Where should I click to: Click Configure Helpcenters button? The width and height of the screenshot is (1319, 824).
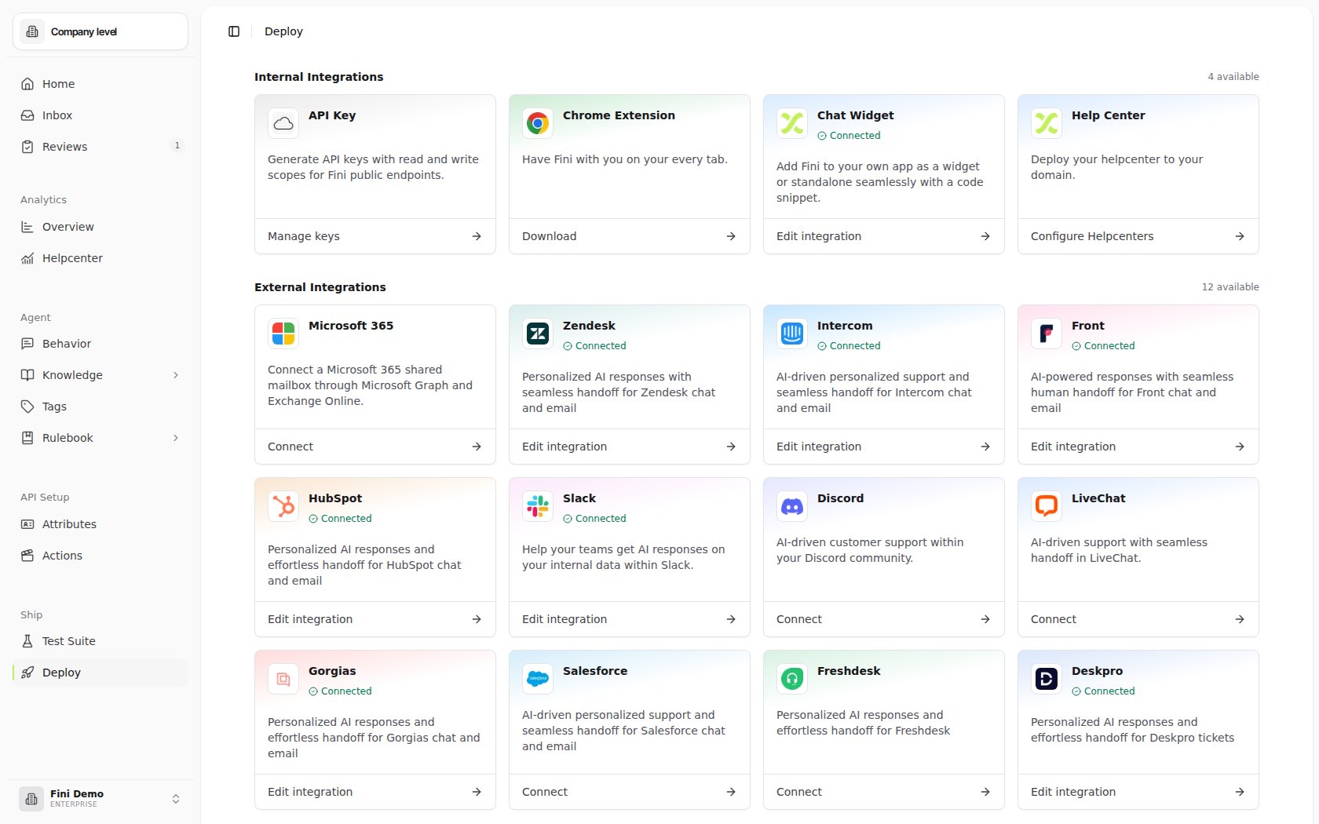[x=1138, y=236]
